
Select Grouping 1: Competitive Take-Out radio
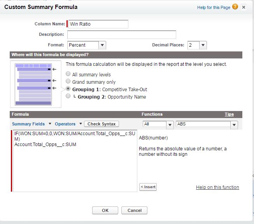click(x=68, y=88)
